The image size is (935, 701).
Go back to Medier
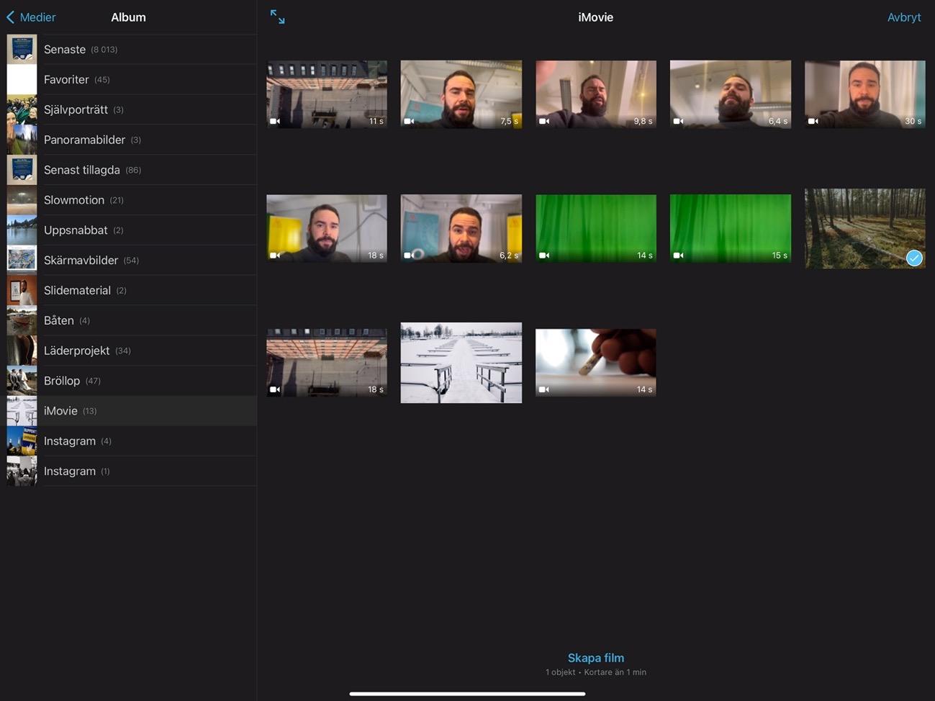31,17
